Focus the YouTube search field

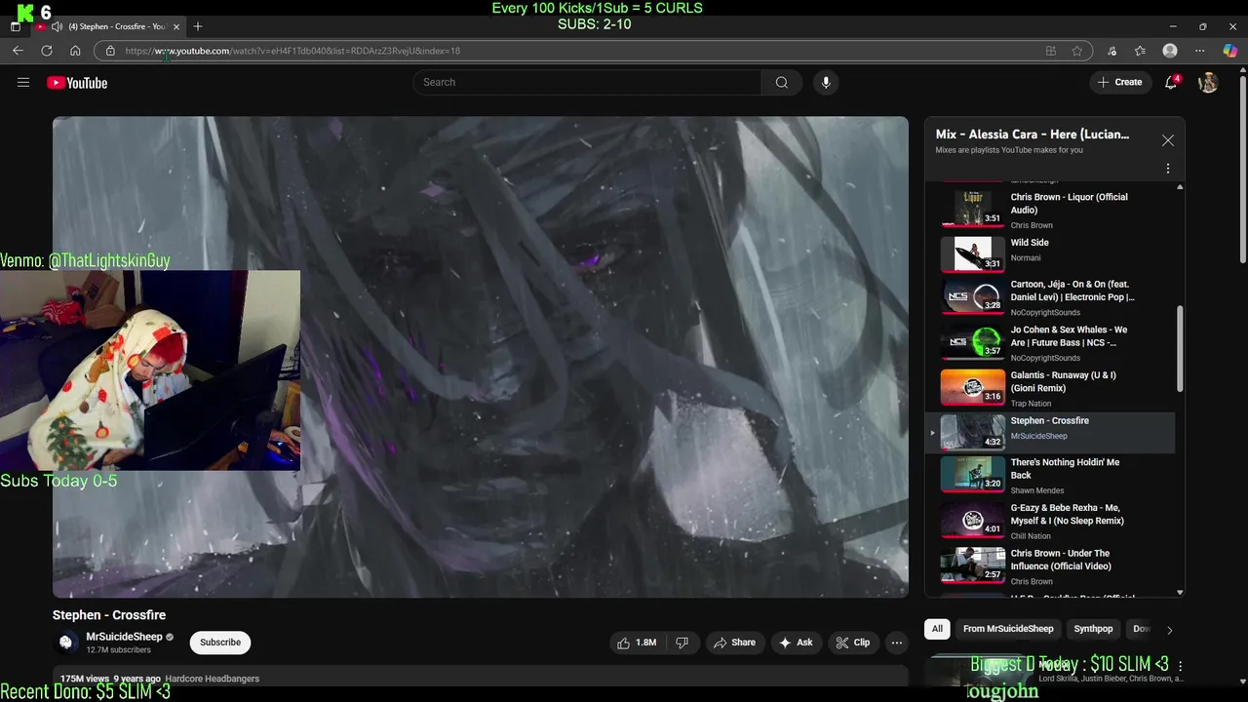588,83
